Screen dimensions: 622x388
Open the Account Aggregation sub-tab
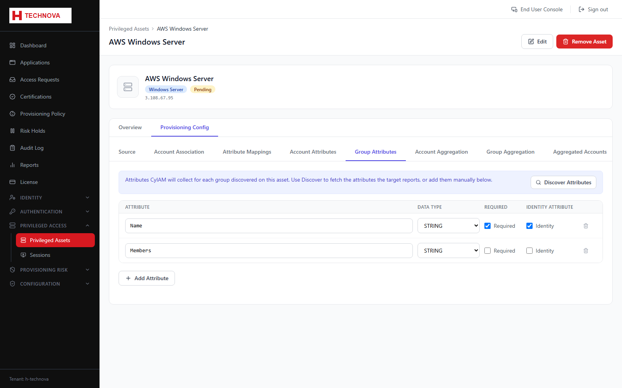(x=441, y=152)
